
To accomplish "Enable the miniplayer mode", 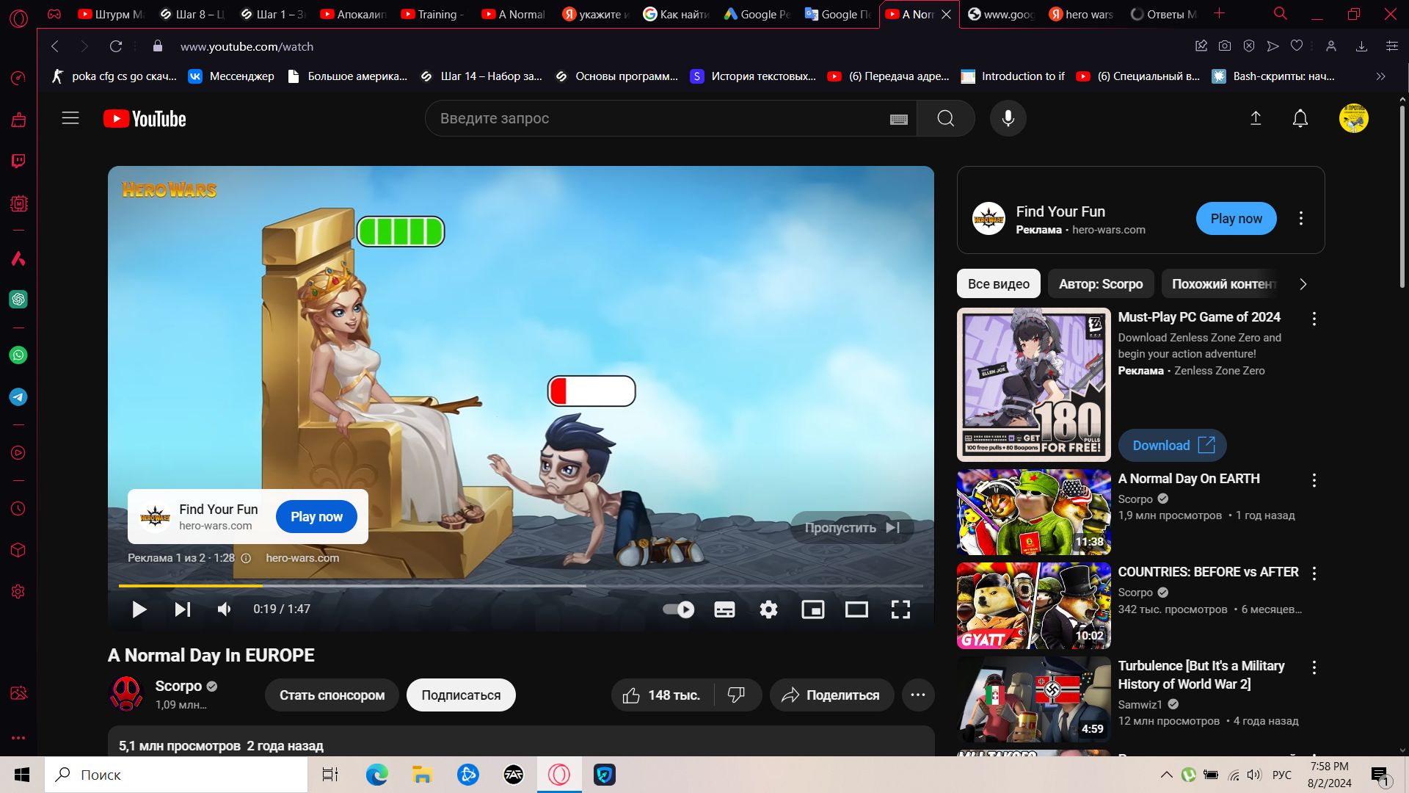I will [x=812, y=609].
